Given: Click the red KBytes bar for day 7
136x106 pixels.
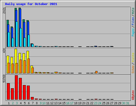Looking at the screenshot, I should tap(32, 98).
